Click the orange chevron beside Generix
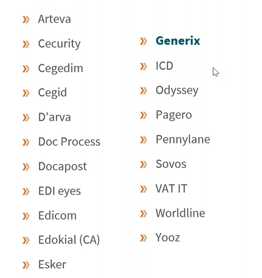Image resolution: width=262 pixels, height=278 pixels. click(143, 41)
